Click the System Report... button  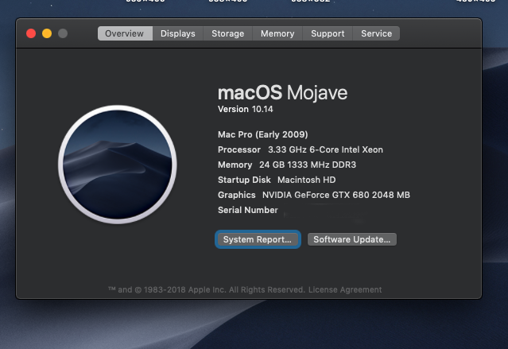(258, 239)
